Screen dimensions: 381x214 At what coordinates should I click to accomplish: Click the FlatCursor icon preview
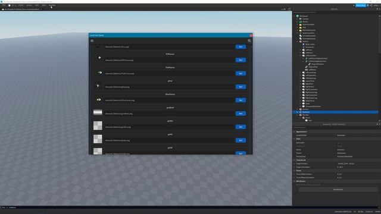[99, 73]
